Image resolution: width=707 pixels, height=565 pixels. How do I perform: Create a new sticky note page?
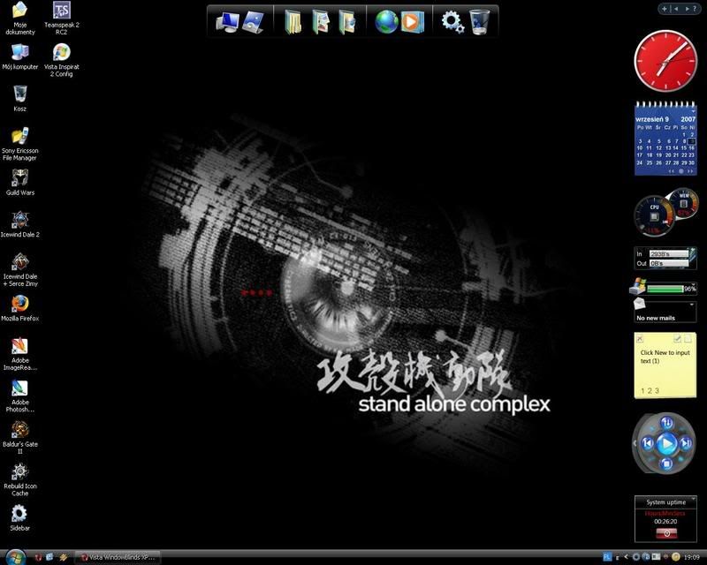click(x=688, y=338)
